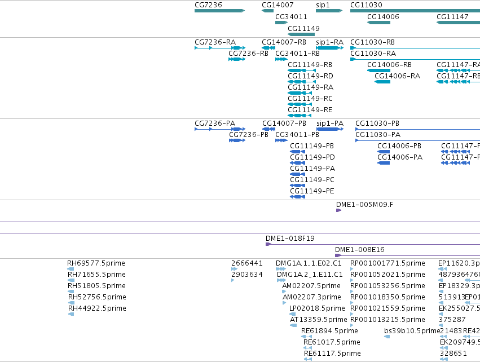This screenshot has width=480, height=362.
Task: Select BAC clone DME1-008E16
Action: tap(407, 255)
